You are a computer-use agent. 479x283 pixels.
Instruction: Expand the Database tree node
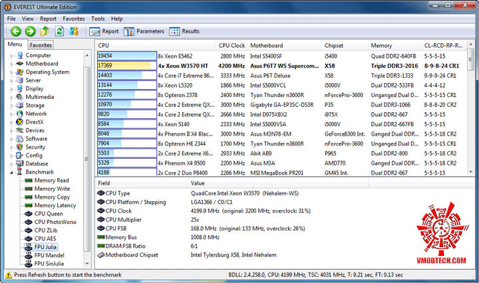(11, 164)
